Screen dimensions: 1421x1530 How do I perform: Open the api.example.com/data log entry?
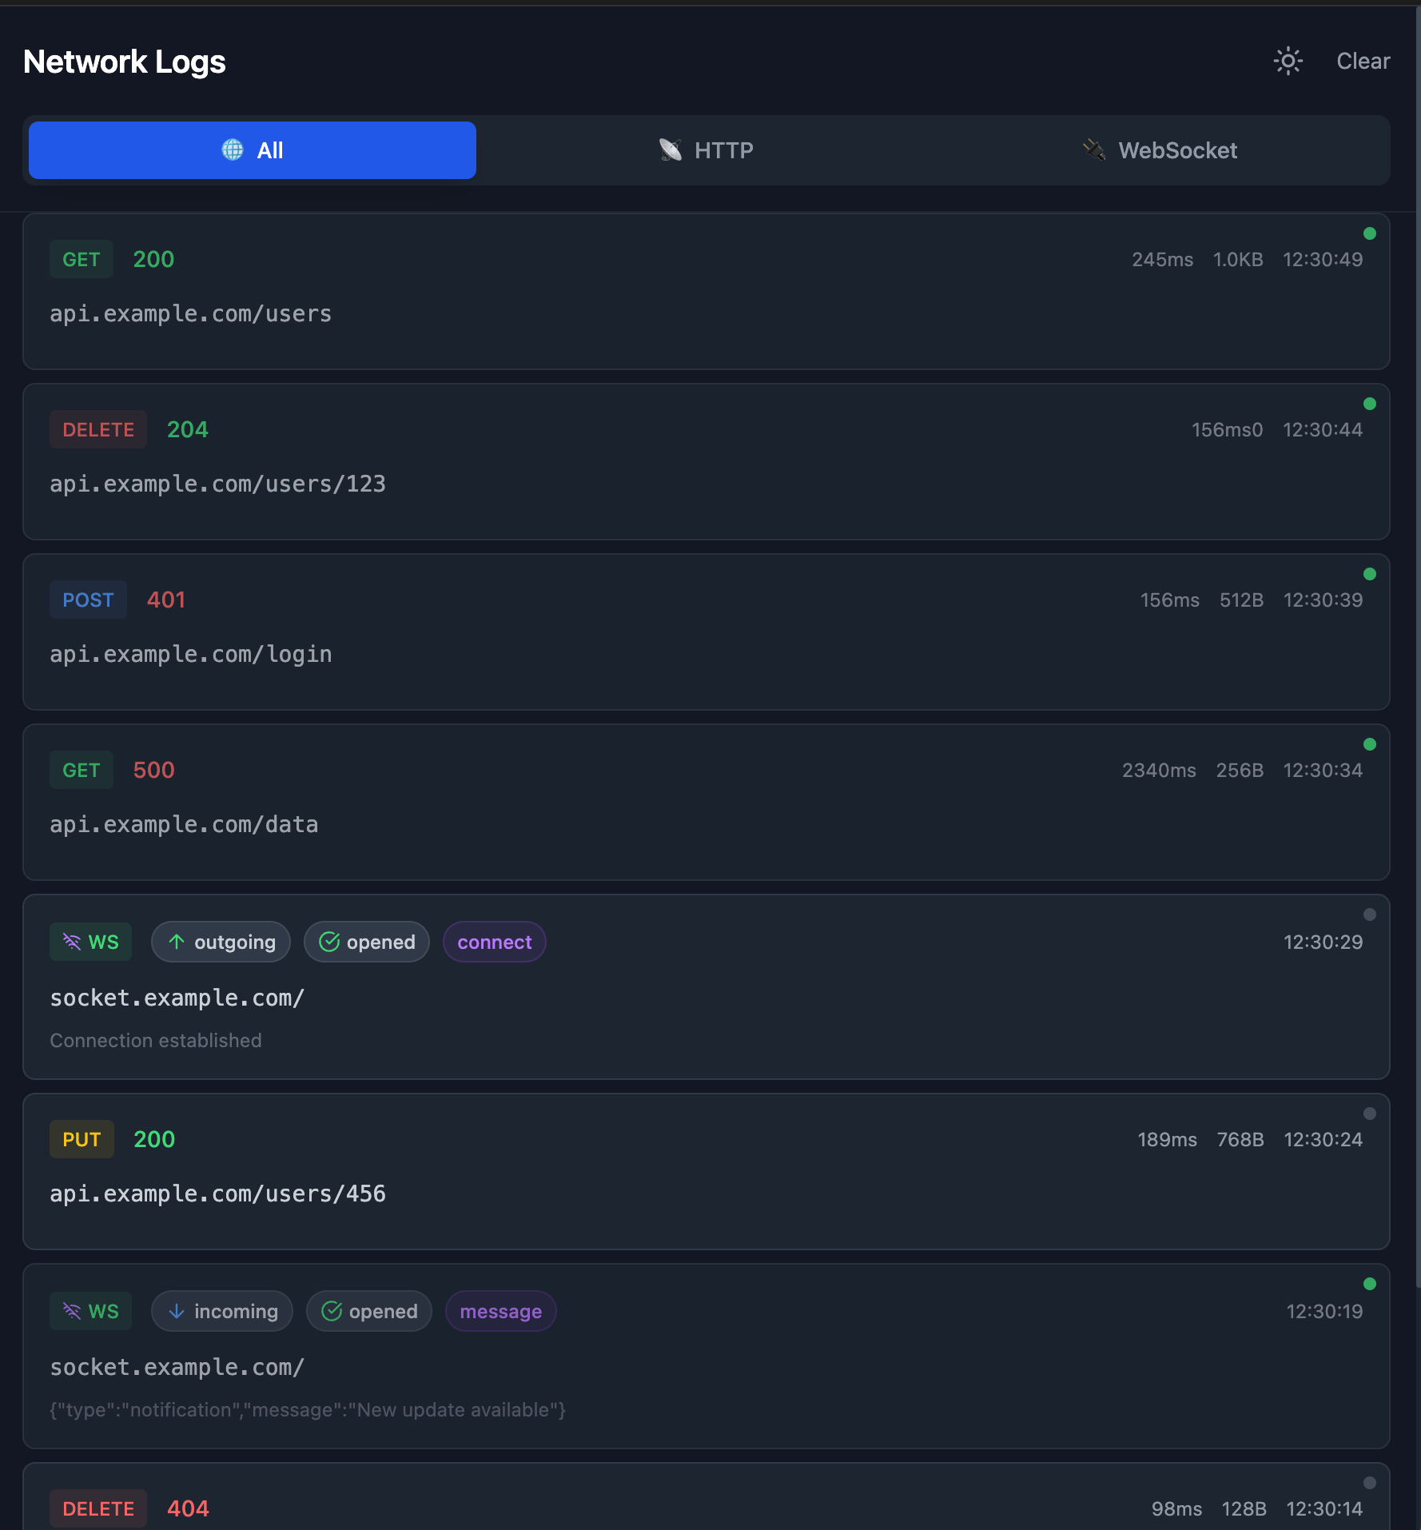click(707, 803)
